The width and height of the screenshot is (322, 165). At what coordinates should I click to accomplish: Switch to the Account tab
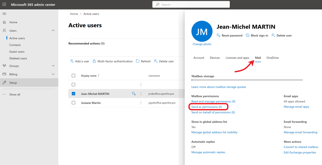point(199,58)
